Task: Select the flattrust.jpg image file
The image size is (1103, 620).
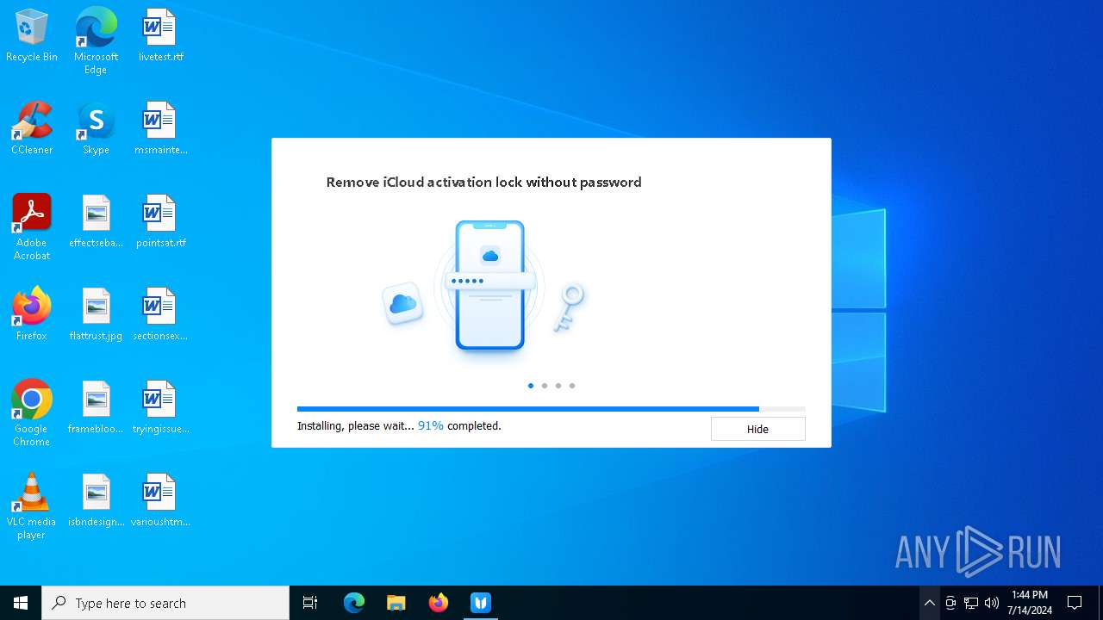Action: [96, 314]
